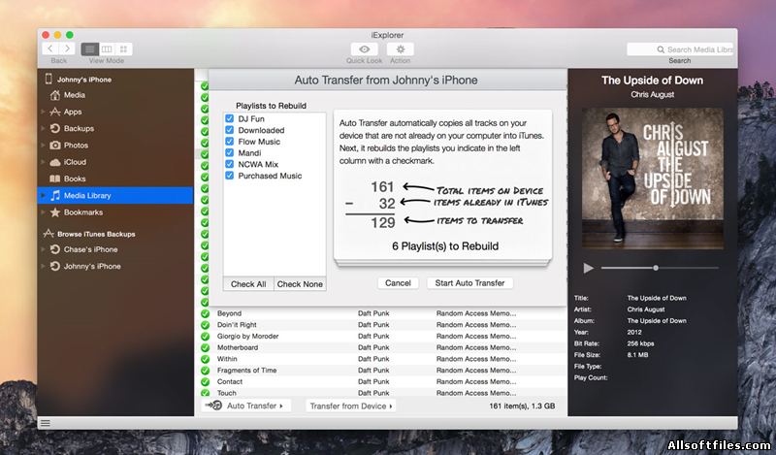The height and width of the screenshot is (455, 776).
Task: Toggle the Flow Music playlist checkbox
Action: click(x=230, y=142)
